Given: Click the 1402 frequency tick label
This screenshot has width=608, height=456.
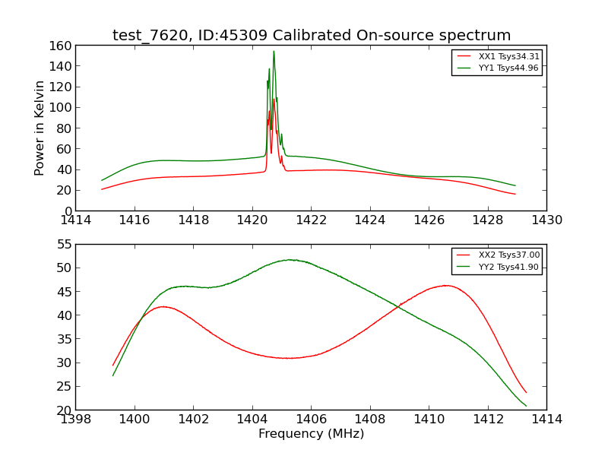Looking at the screenshot, I should click(x=194, y=420).
